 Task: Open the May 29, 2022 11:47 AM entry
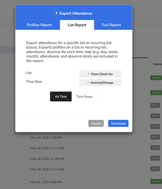click(x=47, y=169)
